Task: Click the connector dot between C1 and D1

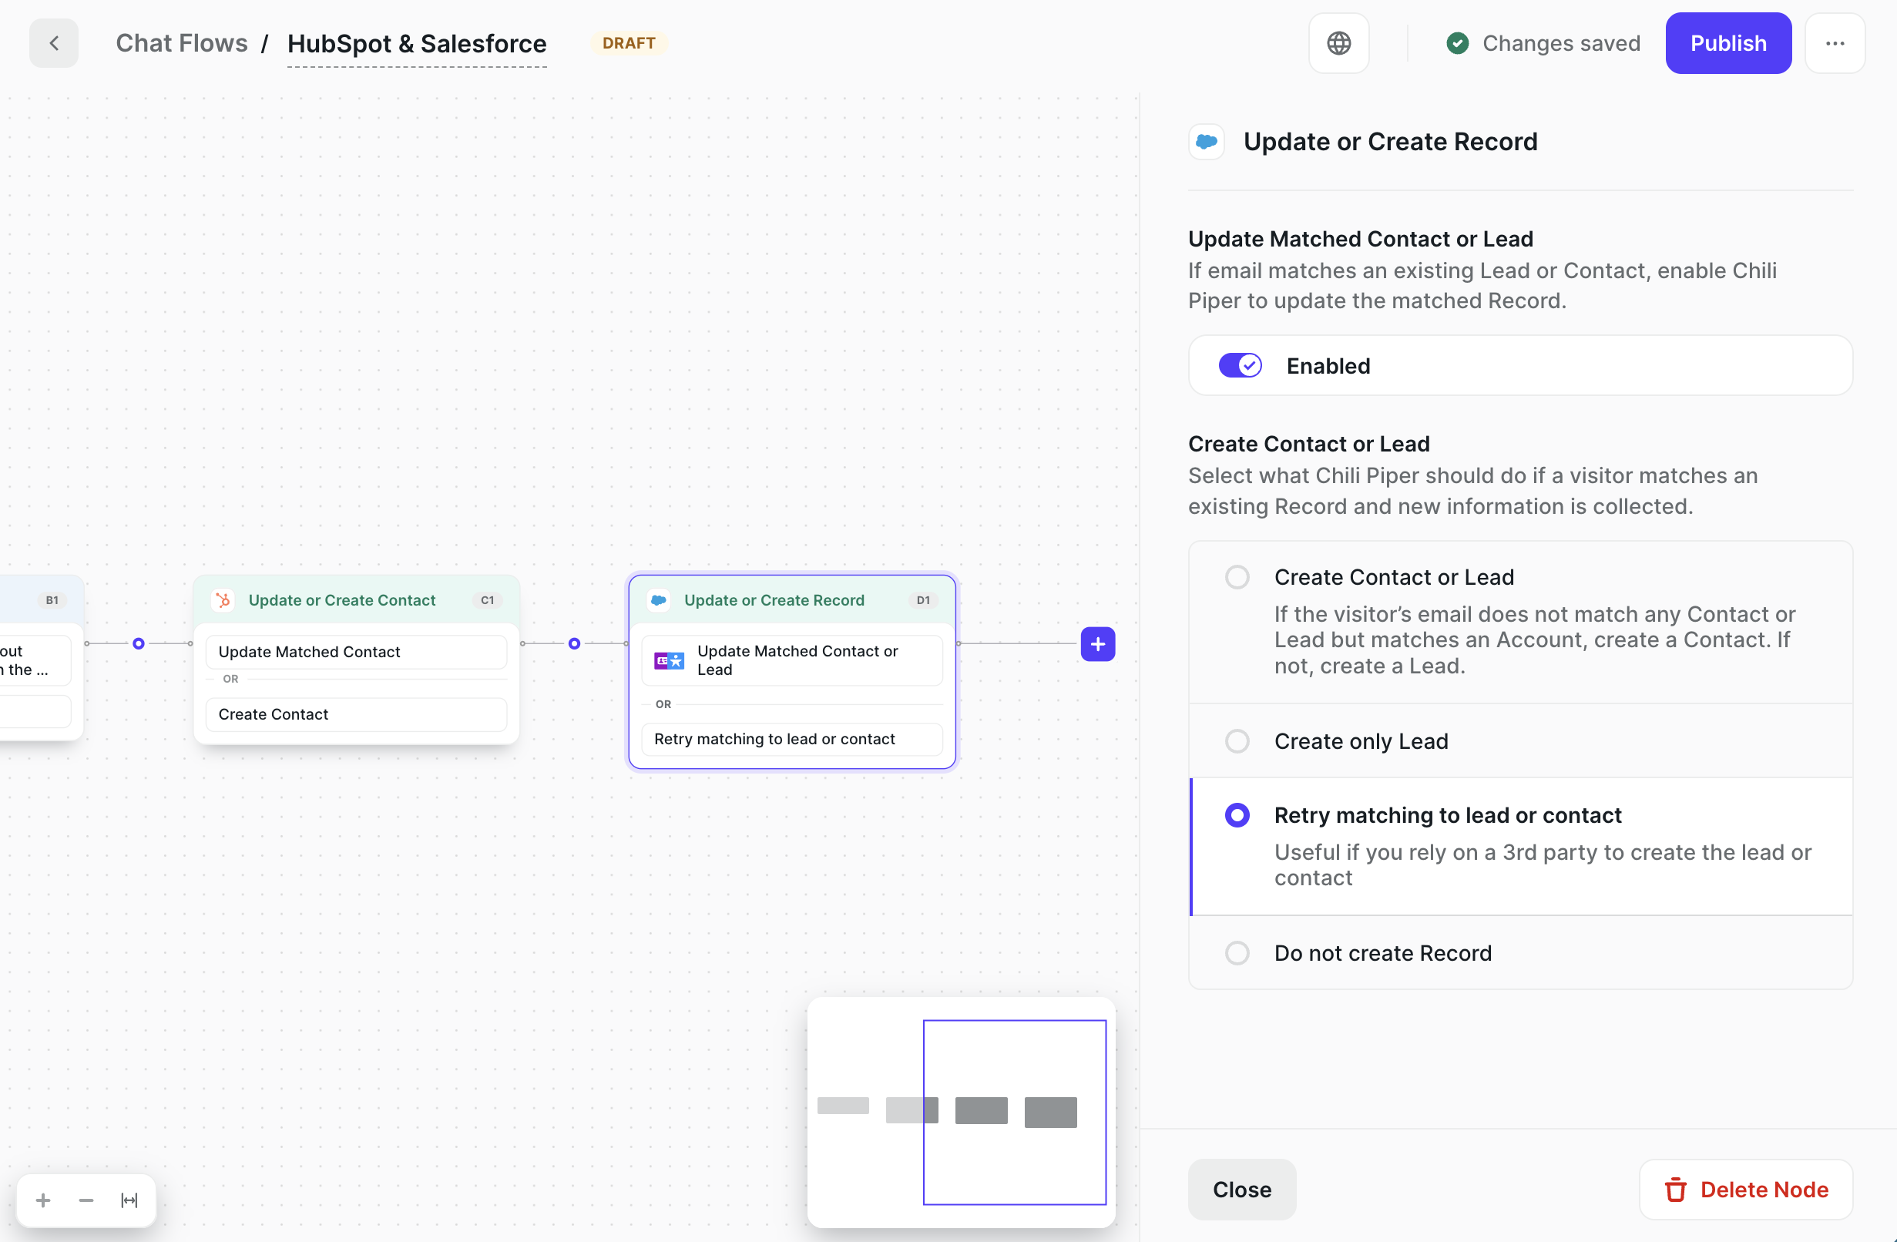Action: pyautogui.click(x=574, y=643)
